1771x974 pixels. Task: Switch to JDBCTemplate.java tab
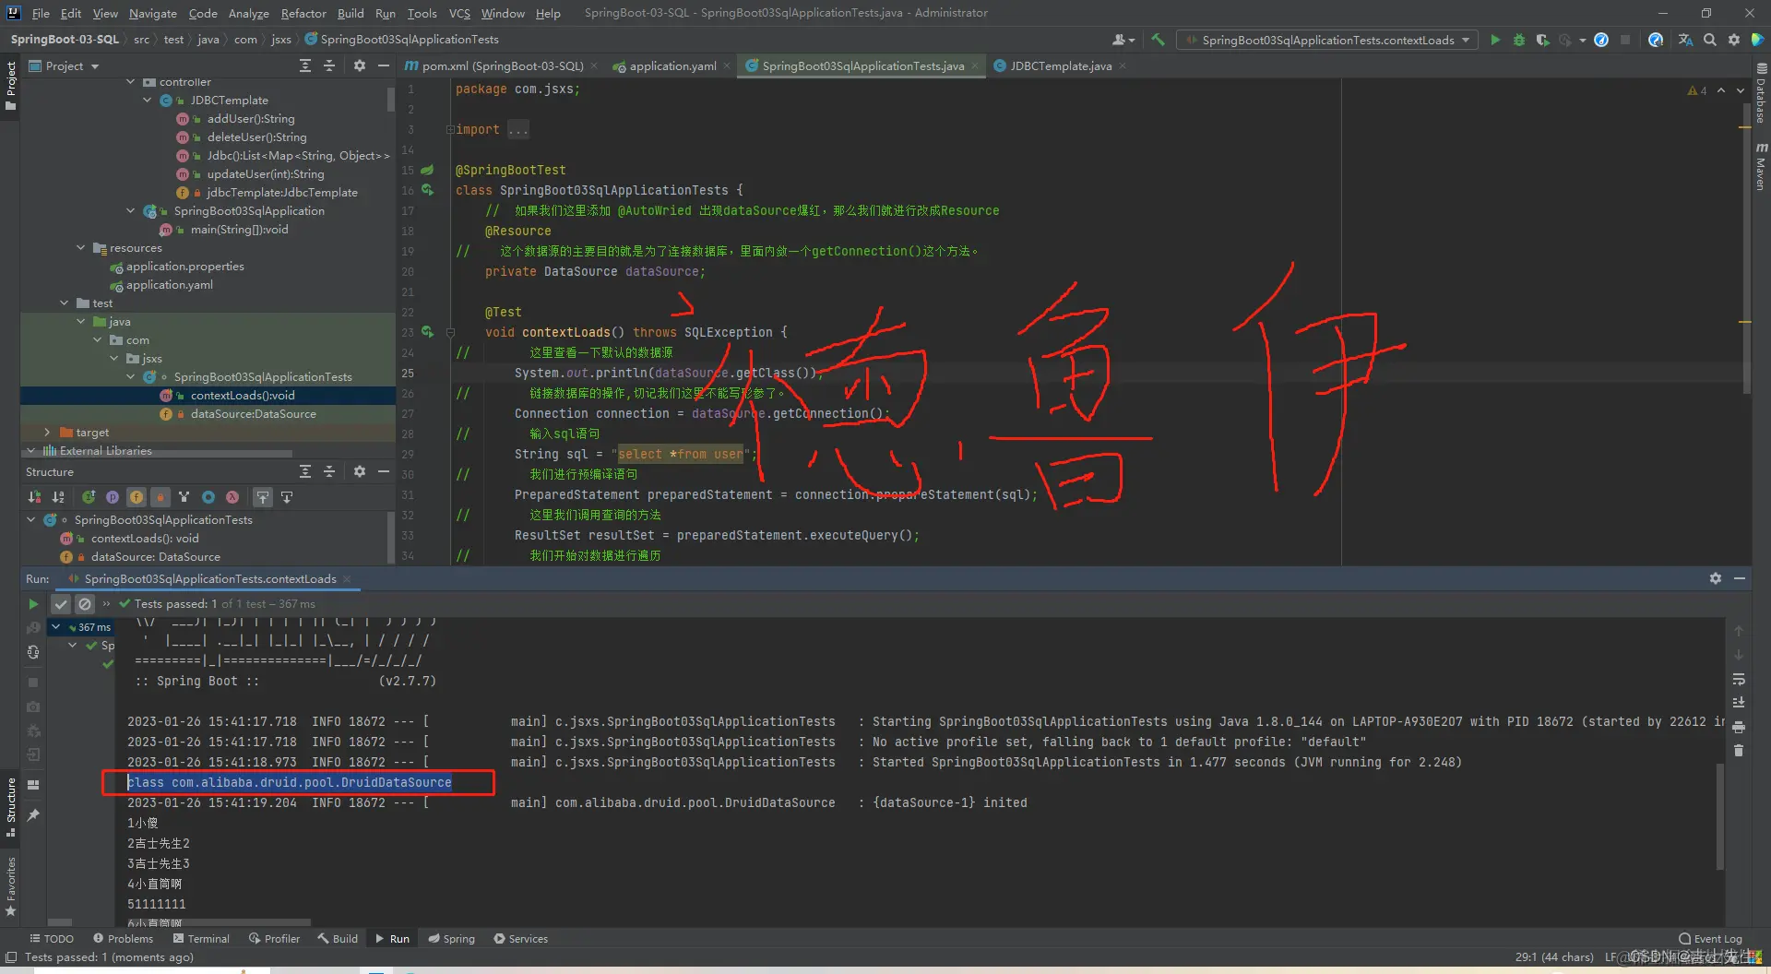click(1060, 65)
